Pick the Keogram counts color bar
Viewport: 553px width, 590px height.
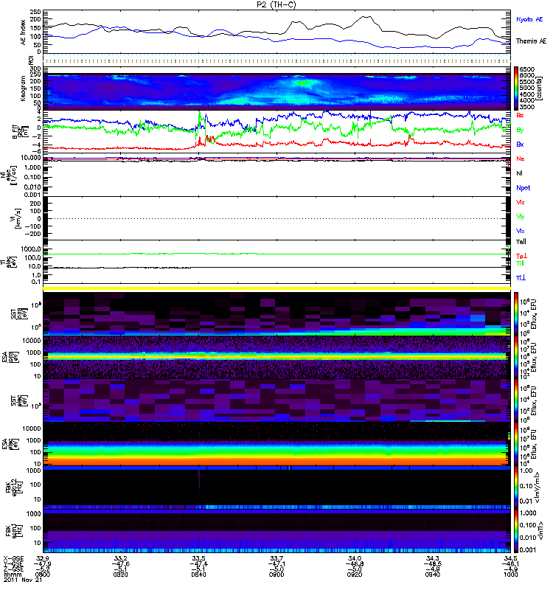(518, 87)
